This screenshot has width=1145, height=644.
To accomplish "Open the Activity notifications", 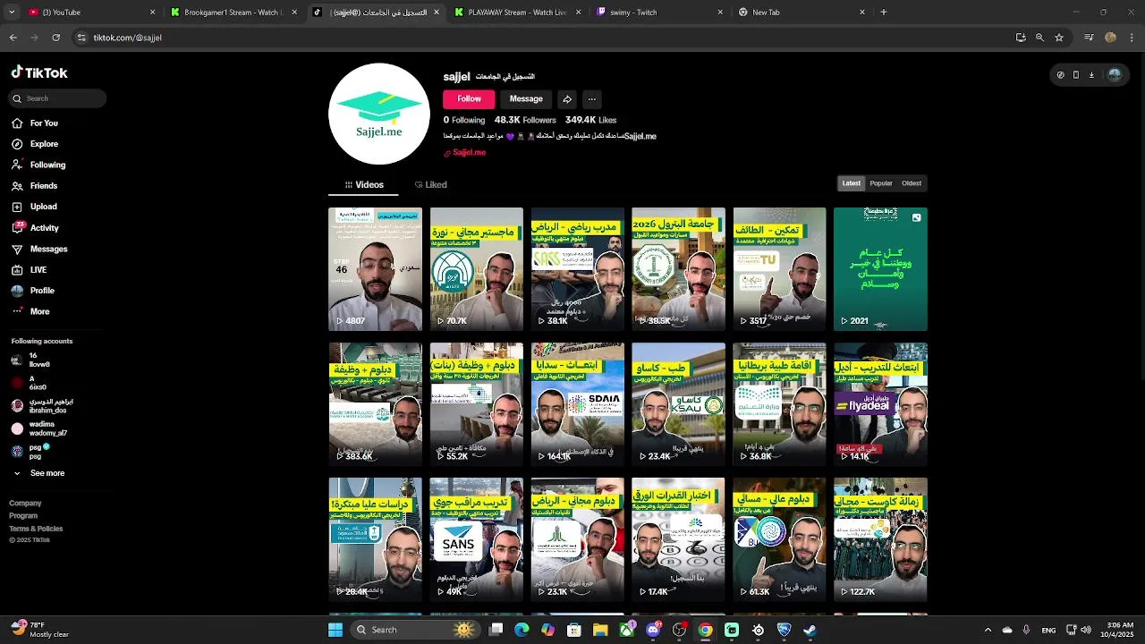I will pos(44,228).
